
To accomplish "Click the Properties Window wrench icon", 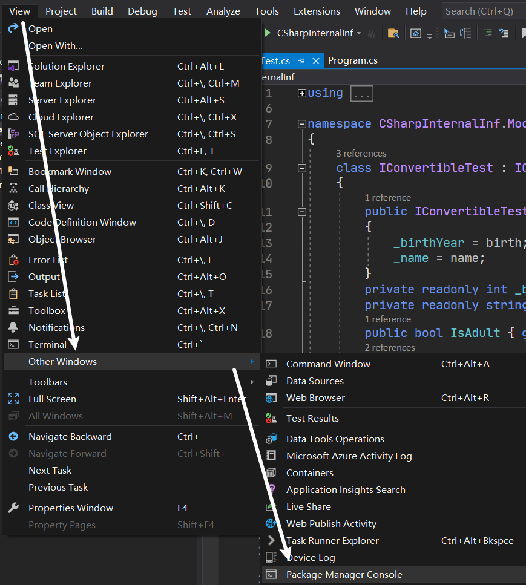I will pos(13,508).
